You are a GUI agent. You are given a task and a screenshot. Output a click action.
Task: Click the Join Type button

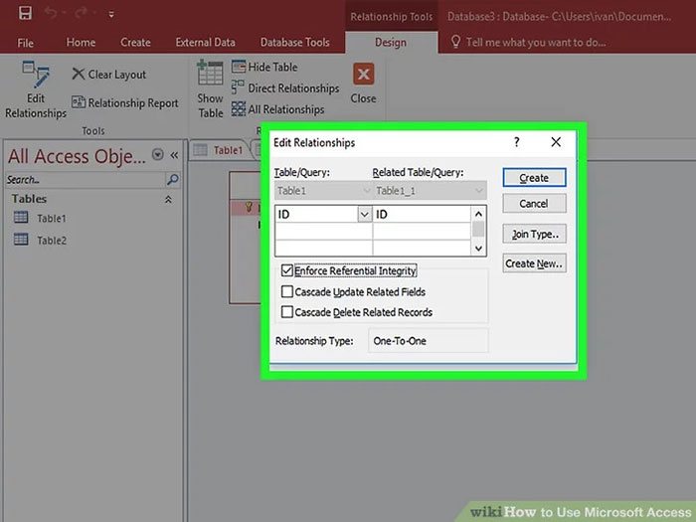(534, 235)
